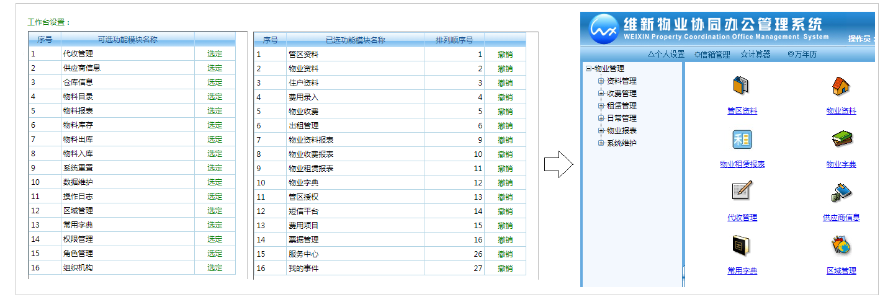Open the 管区资料 book icon
This screenshot has height=302, width=893.
point(742,86)
